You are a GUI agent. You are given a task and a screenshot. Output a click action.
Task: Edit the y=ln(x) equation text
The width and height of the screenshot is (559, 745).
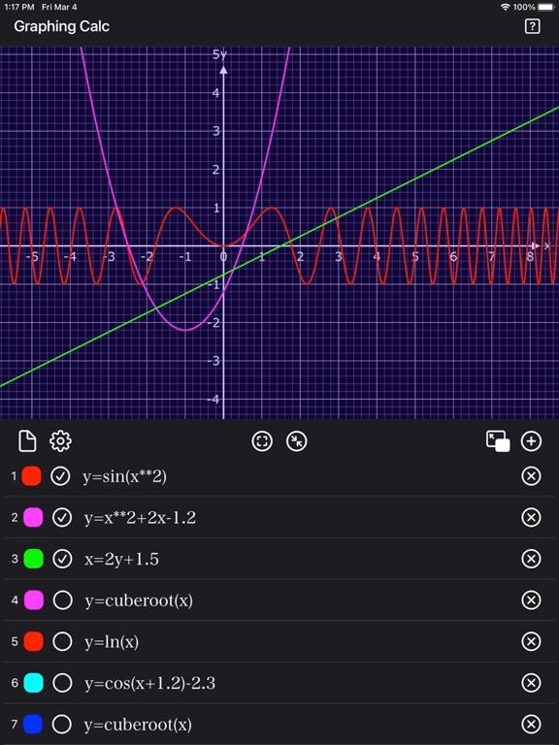[112, 642]
